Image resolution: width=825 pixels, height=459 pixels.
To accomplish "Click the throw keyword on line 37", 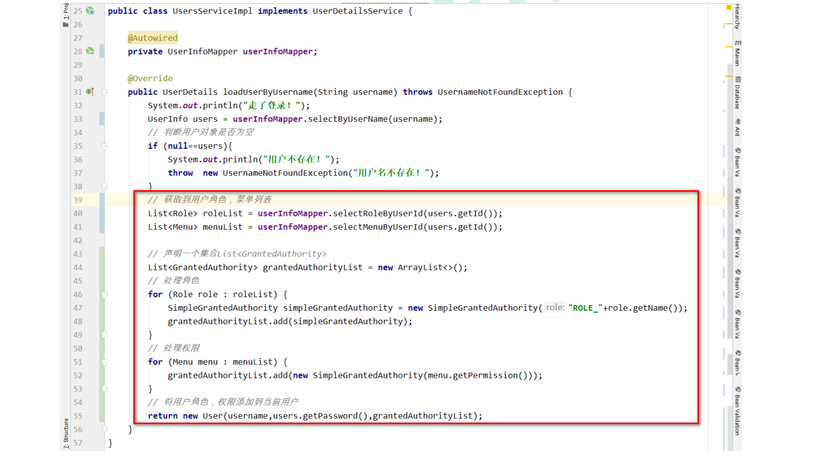I will coord(180,173).
